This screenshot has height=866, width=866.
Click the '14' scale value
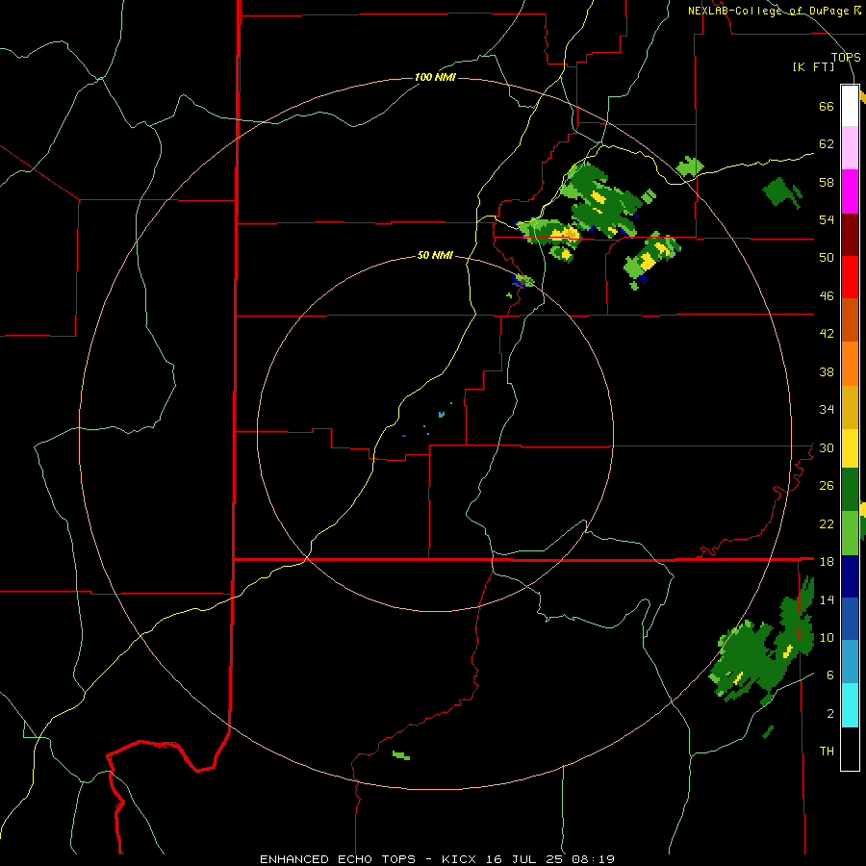[x=827, y=599]
